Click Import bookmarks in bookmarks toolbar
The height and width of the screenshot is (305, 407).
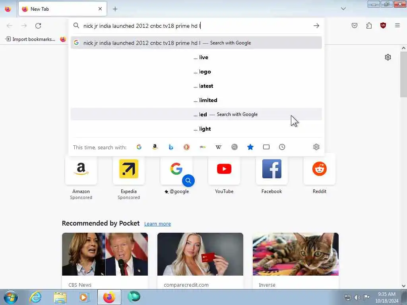point(30,39)
